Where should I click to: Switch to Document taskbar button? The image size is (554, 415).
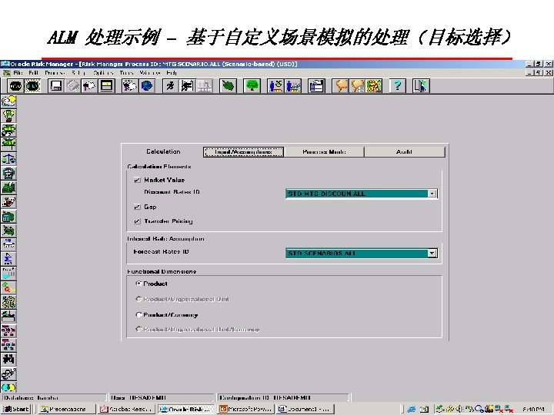(304, 409)
